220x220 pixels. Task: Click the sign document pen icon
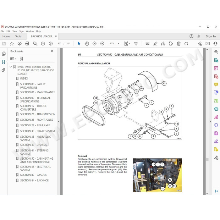pyautogui.click(x=163, y=44)
